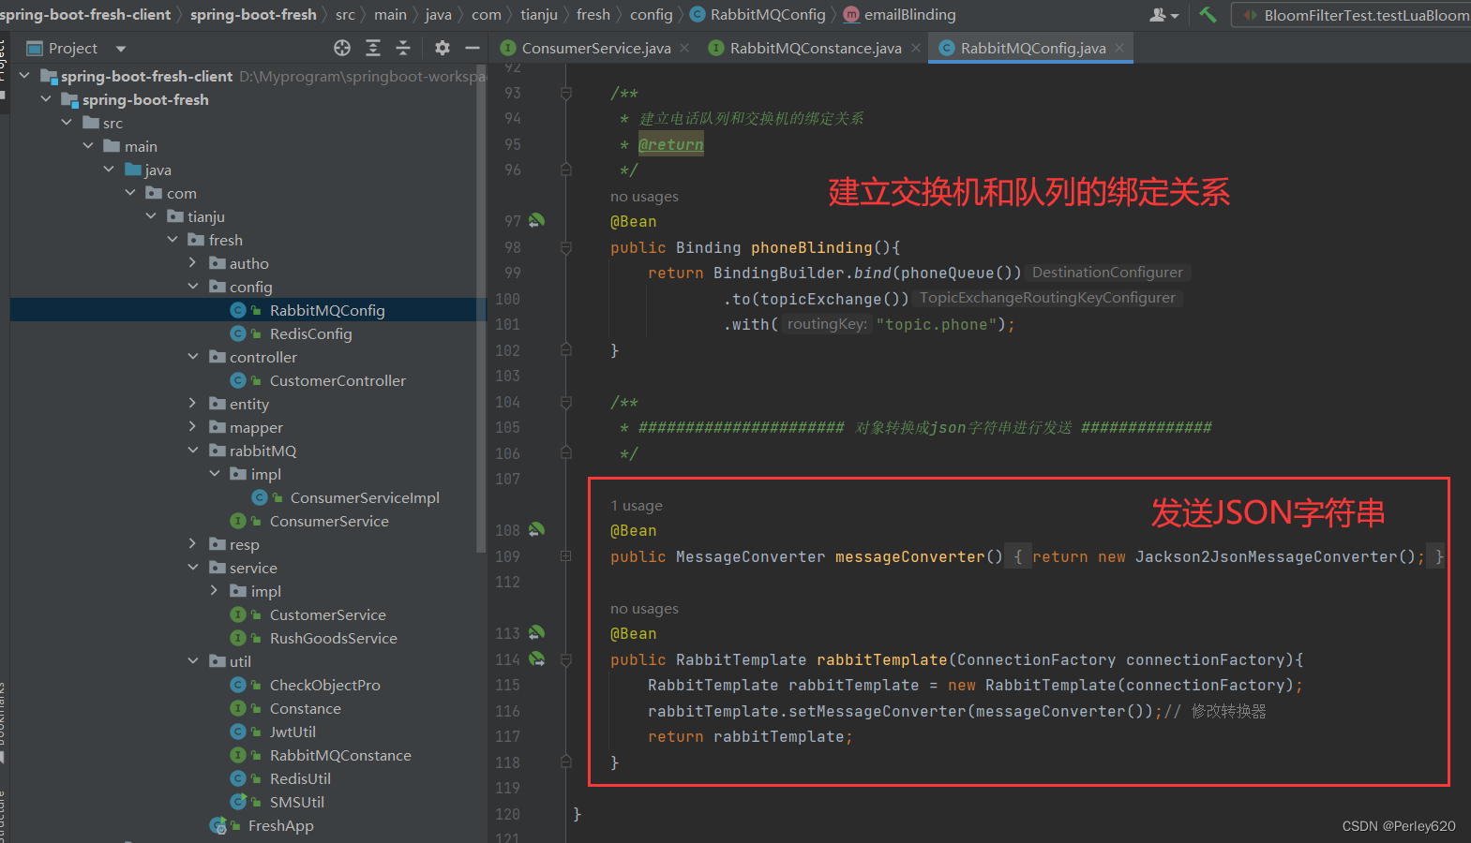Select Constance in the project tree

coord(306,708)
